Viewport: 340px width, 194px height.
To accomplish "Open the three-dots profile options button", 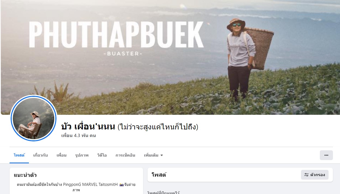I will [326, 155].
